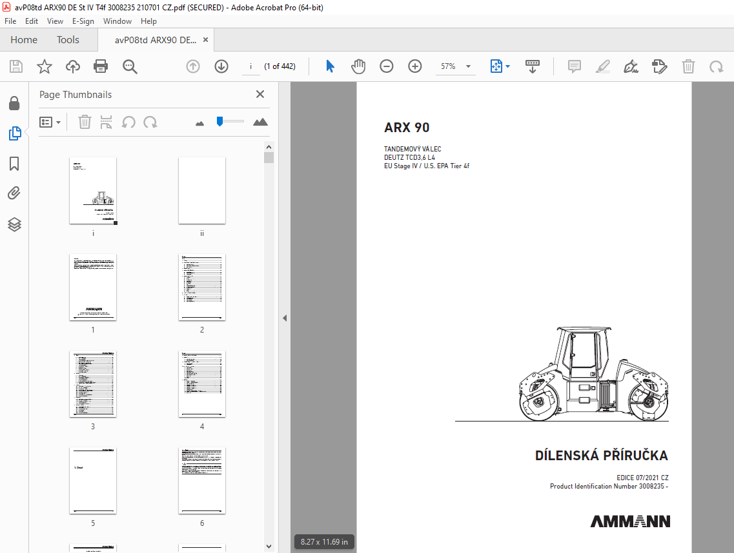Open security lock panel
This screenshot has height=553, width=734.
point(14,103)
